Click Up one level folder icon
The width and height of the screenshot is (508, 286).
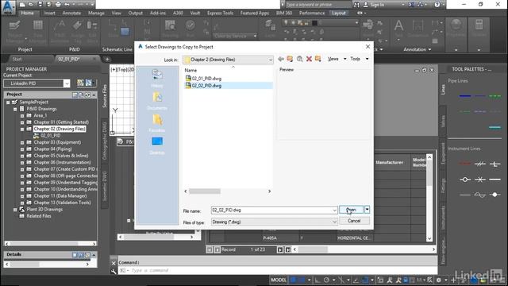[x=290, y=59]
